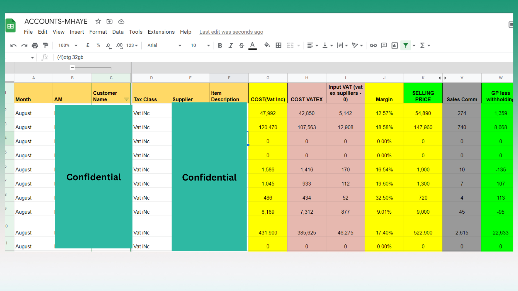Collapse the column group minus button

(72, 68)
